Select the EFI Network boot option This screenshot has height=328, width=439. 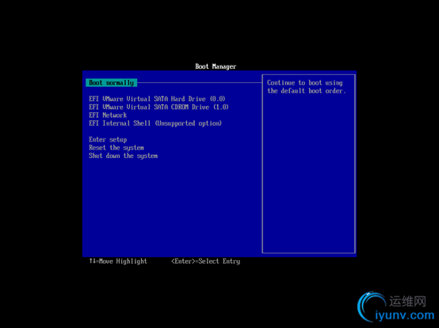[108, 115]
